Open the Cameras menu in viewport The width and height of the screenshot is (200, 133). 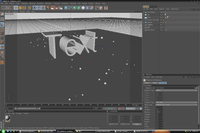[15, 12]
